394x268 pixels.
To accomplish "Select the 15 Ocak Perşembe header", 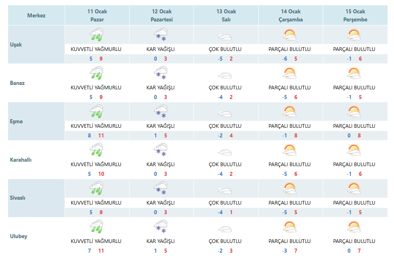I will (355, 15).
